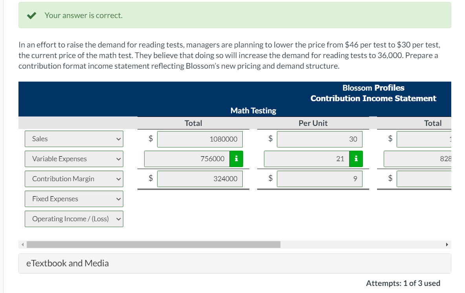Select the Contribution Margin field showing 324000
This screenshot has width=465, height=293.
click(200, 178)
